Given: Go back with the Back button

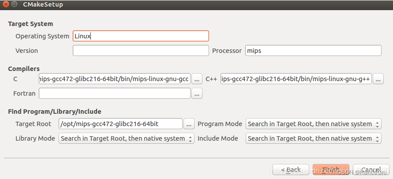Looking at the screenshot, I should [291, 170].
